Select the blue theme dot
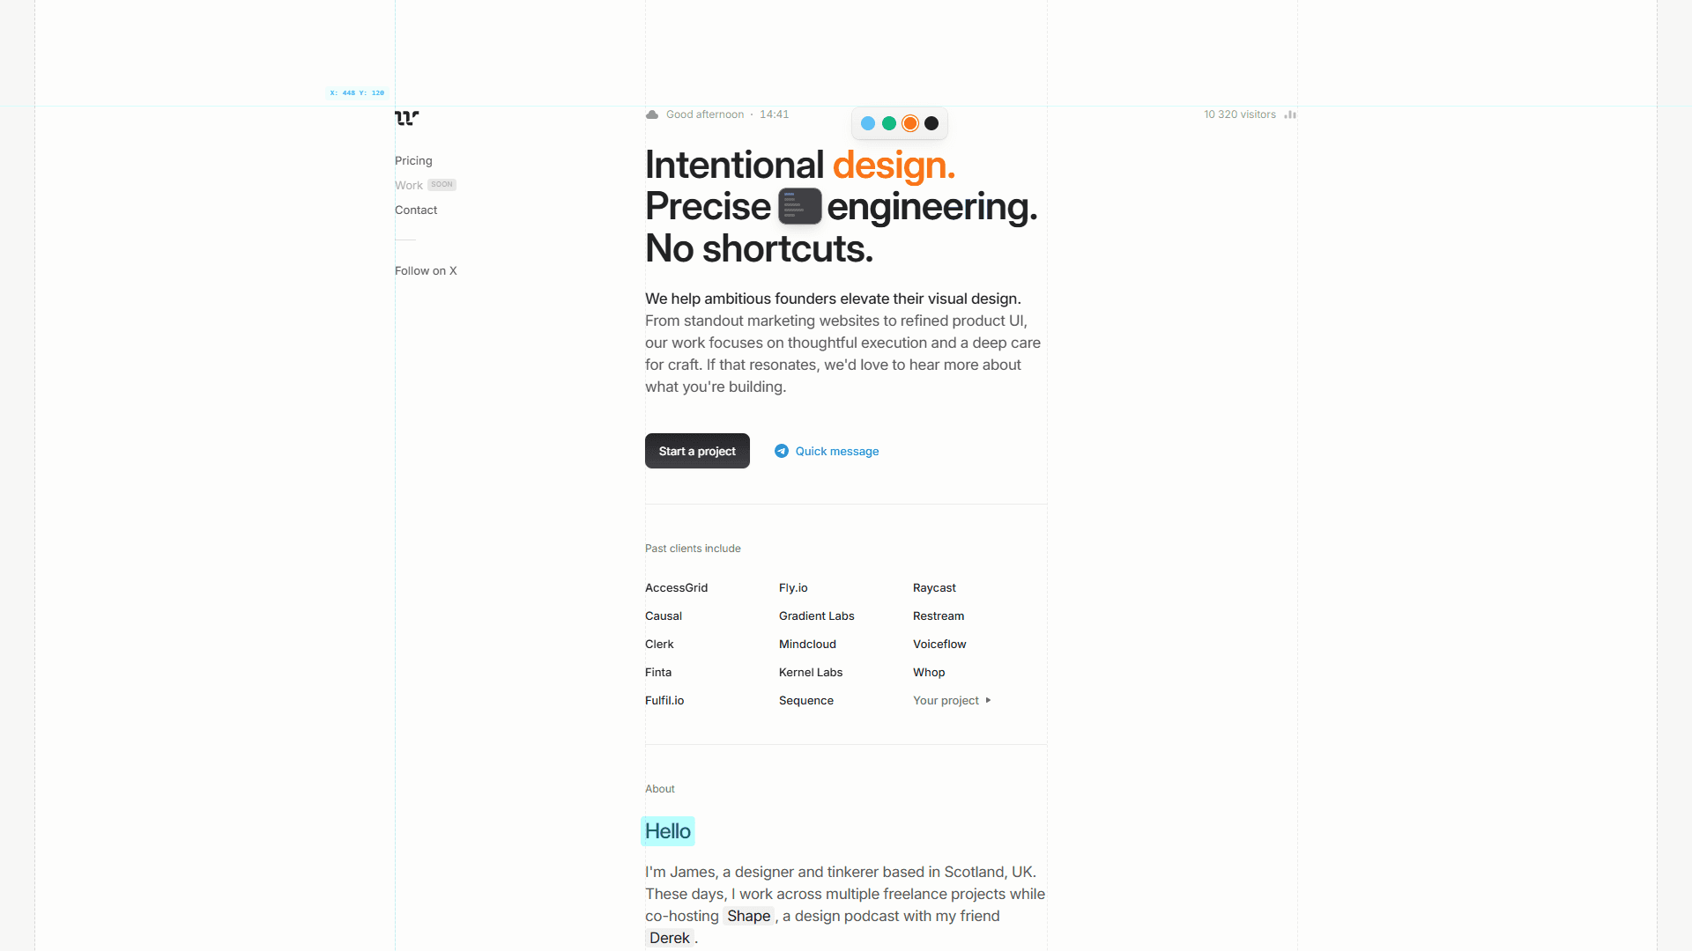 tap(868, 123)
